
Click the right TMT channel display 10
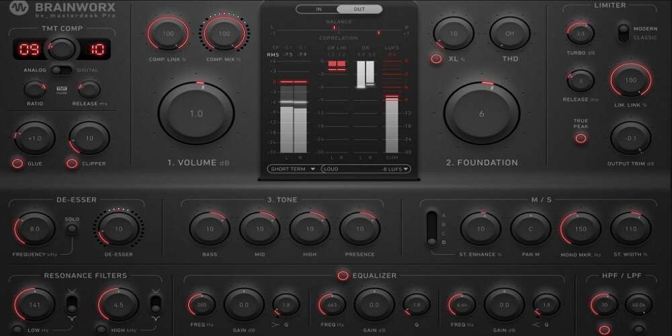(95, 49)
